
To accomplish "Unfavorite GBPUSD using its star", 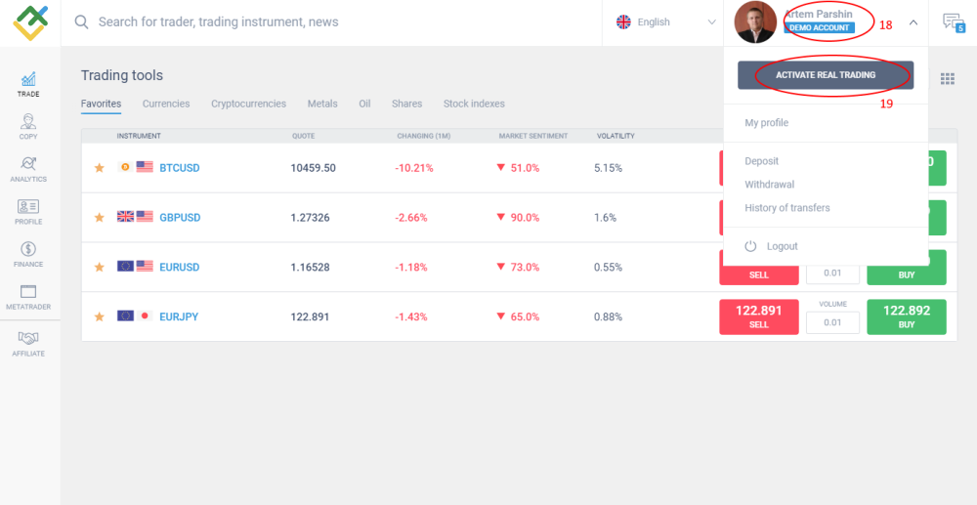I will [99, 218].
